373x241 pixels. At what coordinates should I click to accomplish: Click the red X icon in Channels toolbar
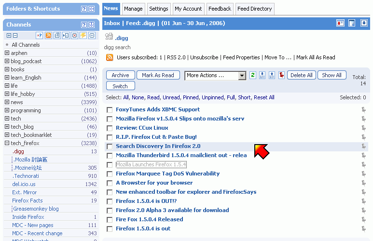[x=74, y=35]
